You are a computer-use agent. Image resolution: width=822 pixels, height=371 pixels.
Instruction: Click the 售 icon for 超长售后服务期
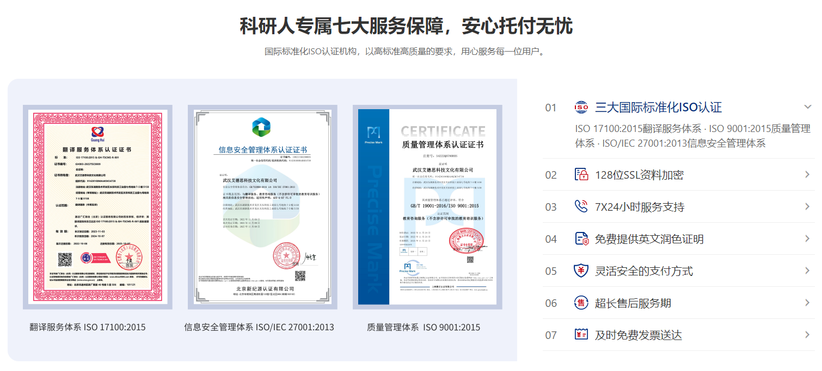(x=581, y=303)
